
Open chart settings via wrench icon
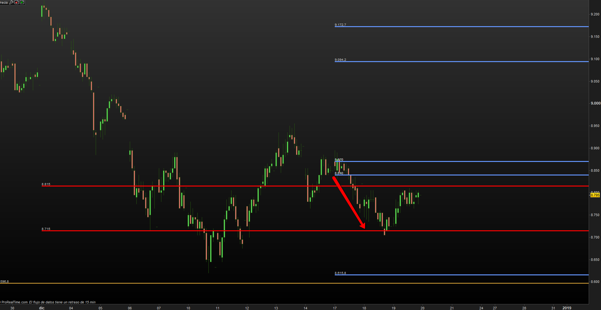pos(11,2)
